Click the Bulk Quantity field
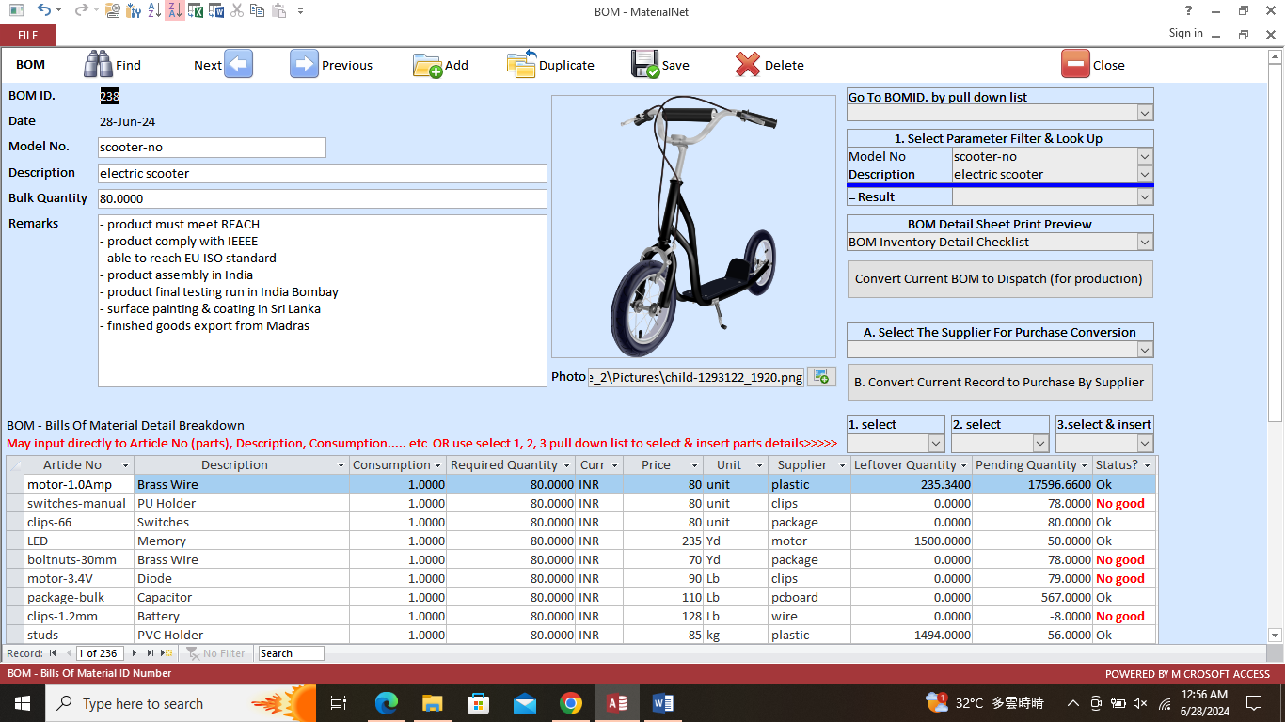The width and height of the screenshot is (1285, 722). (x=323, y=199)
